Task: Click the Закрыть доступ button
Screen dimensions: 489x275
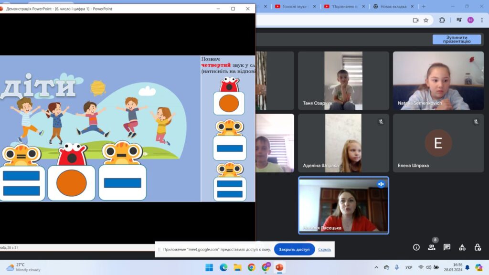Action: pyautogui.click(x=294, y=249)
